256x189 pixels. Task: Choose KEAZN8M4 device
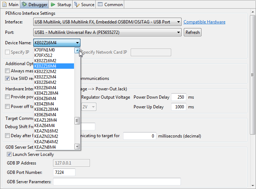click(x=54, y=147)
